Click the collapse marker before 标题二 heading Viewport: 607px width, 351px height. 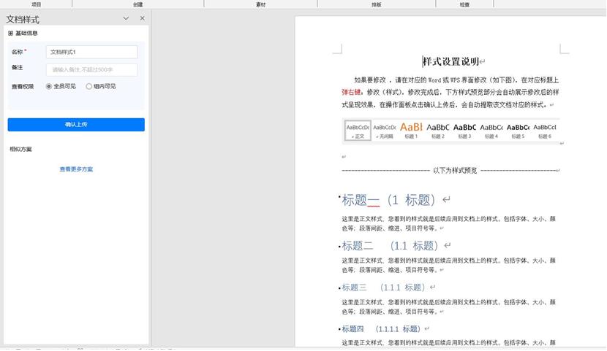click(x=339, y=247)
